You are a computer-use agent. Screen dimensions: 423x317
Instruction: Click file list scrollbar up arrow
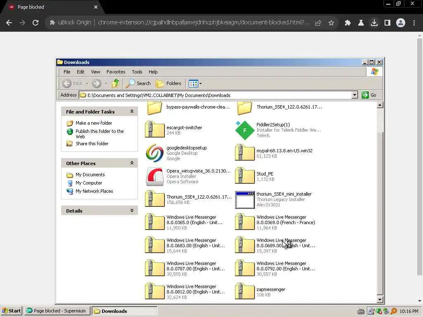pos(380,105)
